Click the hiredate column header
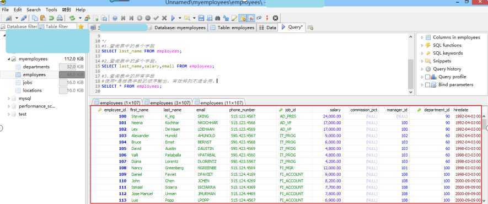 pos(460,110)
